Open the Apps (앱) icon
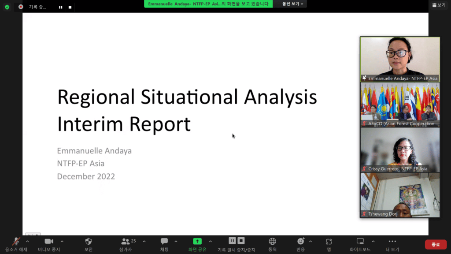Viewport: 451px width, 254px height. [x=329, y=242]
